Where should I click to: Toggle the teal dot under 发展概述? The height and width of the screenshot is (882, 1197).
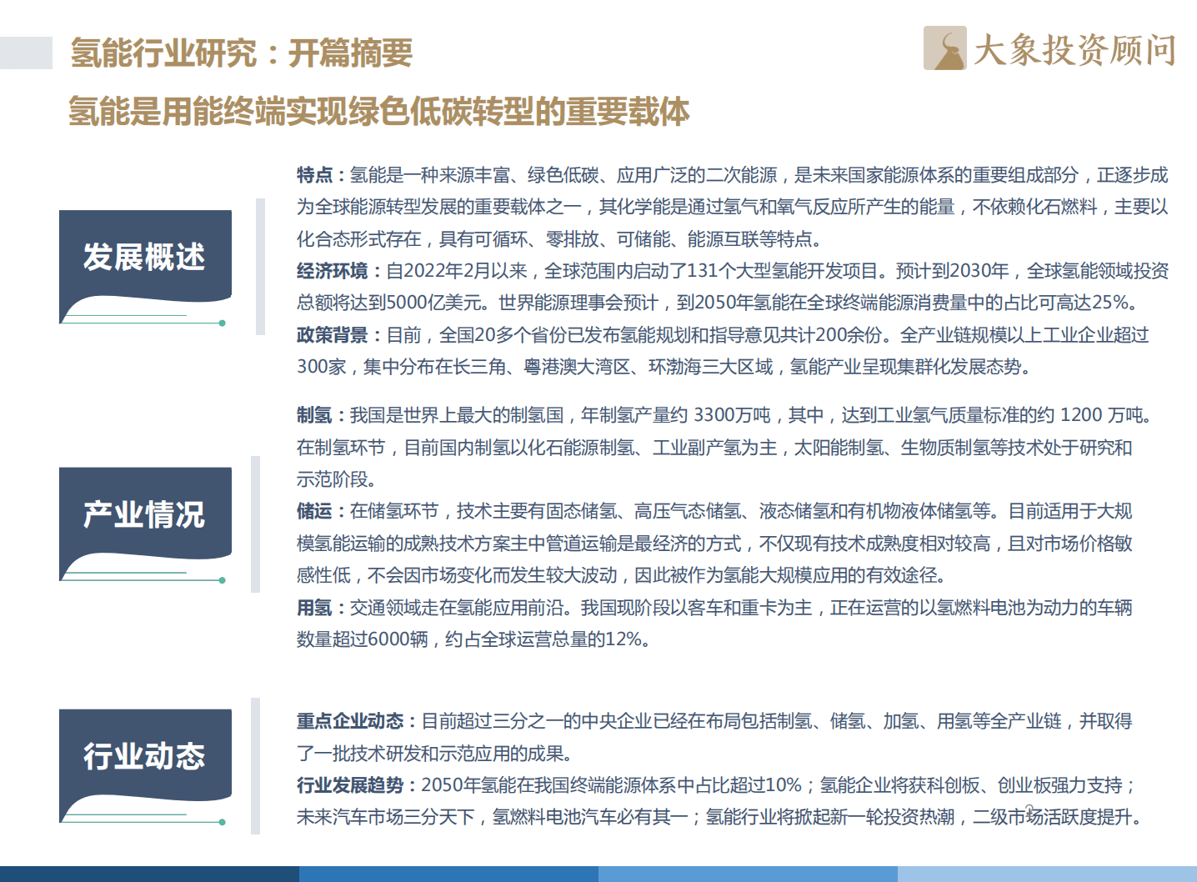pyautogui.click(x=221, y=324)
